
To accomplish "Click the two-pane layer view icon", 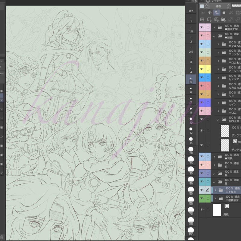I will [202, 19].
